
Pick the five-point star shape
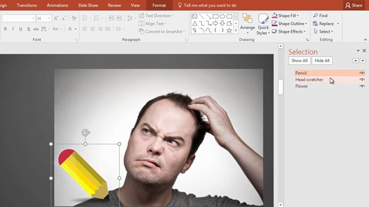tap(229, 30)
